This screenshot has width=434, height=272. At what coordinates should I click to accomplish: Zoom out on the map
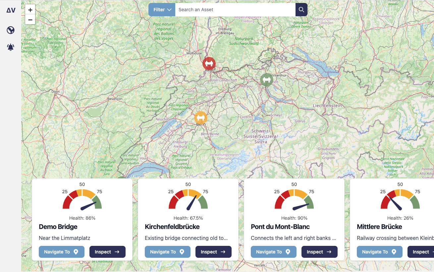pyautogui.click(x=30, y=20)
